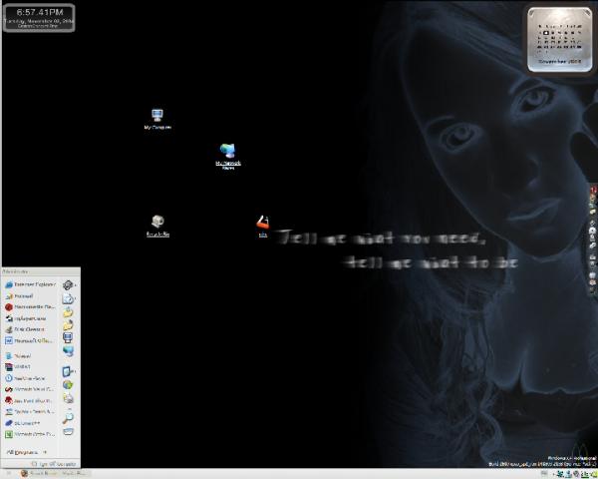Open the Recycle Bin desktop icon

coord(157,226)
